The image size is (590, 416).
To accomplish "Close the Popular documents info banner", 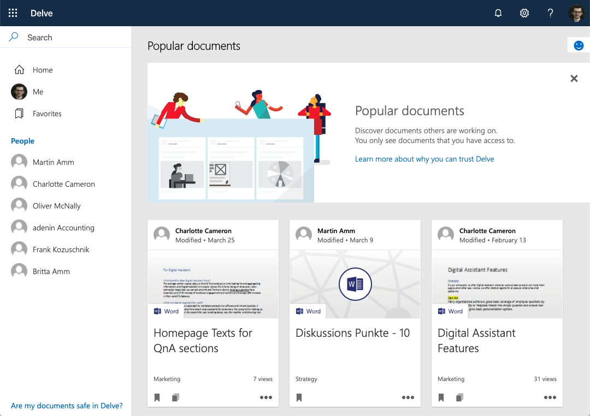I will click(x=574, y=78).
